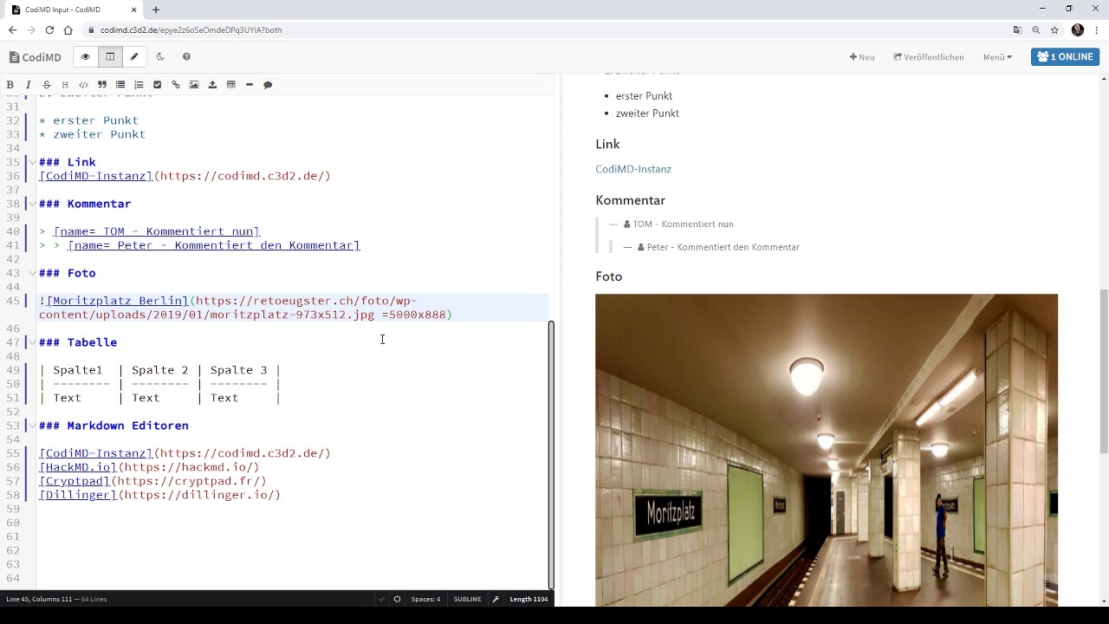Click Veröffentlichen to publish note

click(x=929, y=57)
